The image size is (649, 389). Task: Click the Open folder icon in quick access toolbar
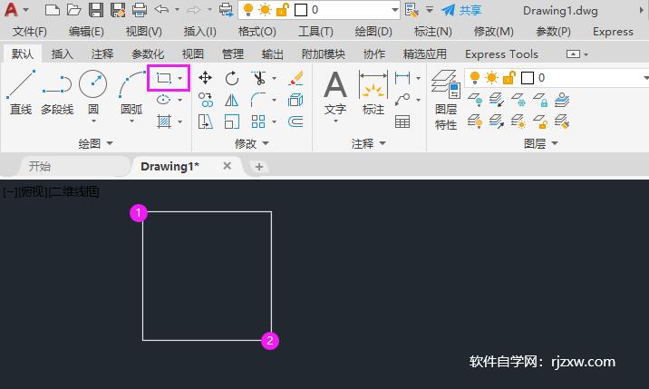pyautogui.click(x=74, y=10)
